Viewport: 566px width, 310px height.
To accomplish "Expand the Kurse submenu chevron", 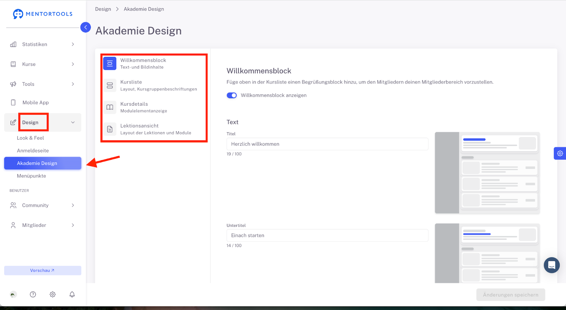I will tap(73, 64).
